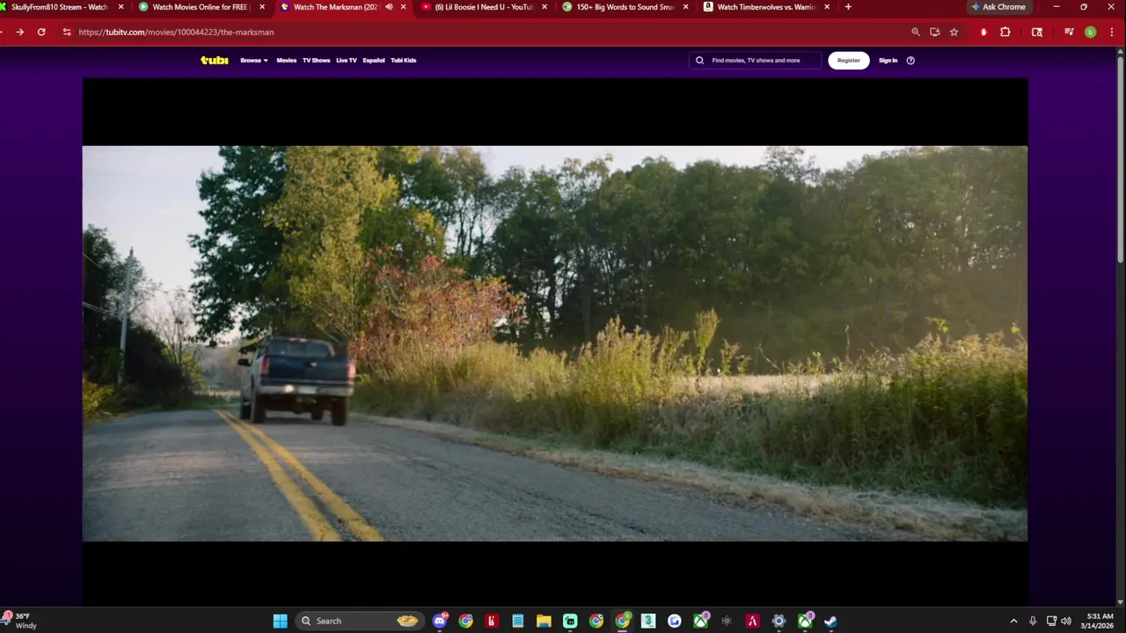Open the Windows Start menu

280,621
